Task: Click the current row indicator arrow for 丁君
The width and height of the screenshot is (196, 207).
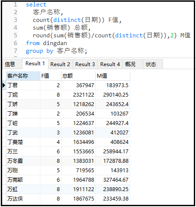Action: click(x=4, y=85)
